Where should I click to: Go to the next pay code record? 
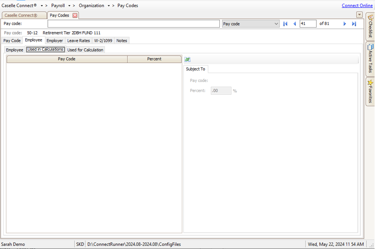click(x=345, y=24)
